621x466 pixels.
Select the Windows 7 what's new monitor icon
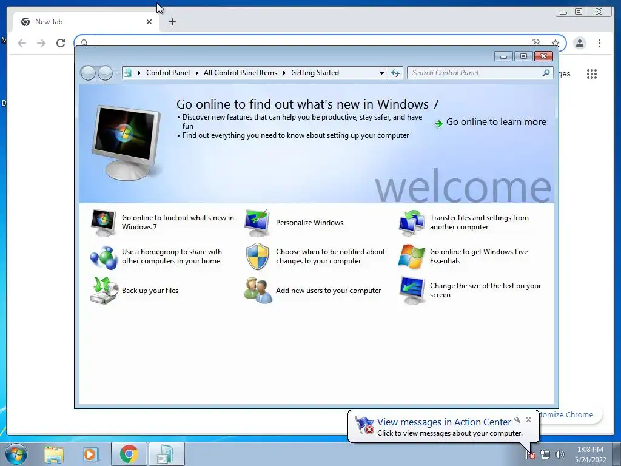click(x=104, y=223)
